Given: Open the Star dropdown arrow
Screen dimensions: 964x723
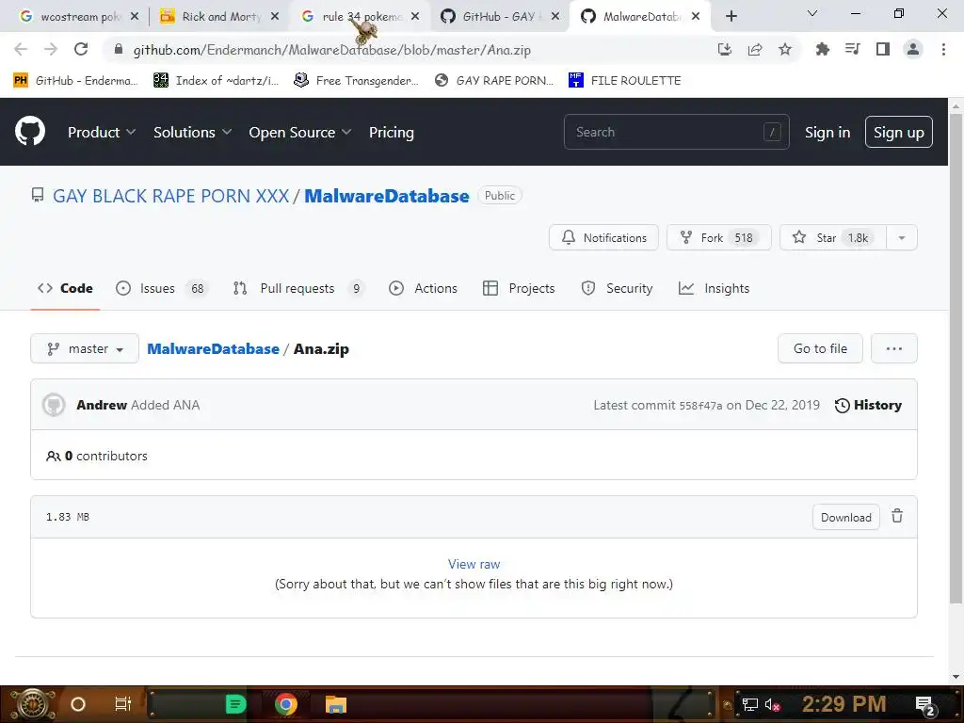Looking at the screenshot, I should coord(902,238).
